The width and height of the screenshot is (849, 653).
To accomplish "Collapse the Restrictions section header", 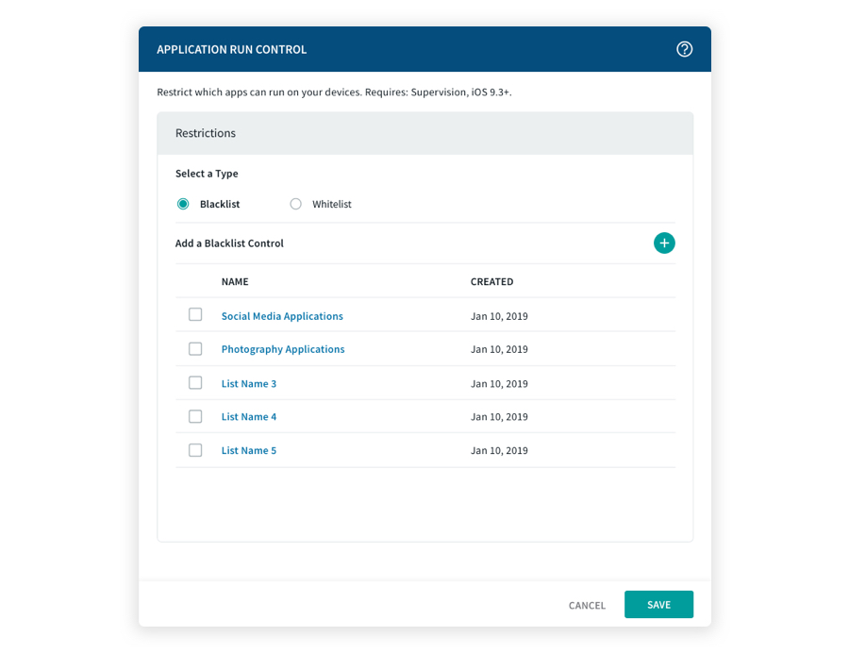I will click(x=424, y=133).
